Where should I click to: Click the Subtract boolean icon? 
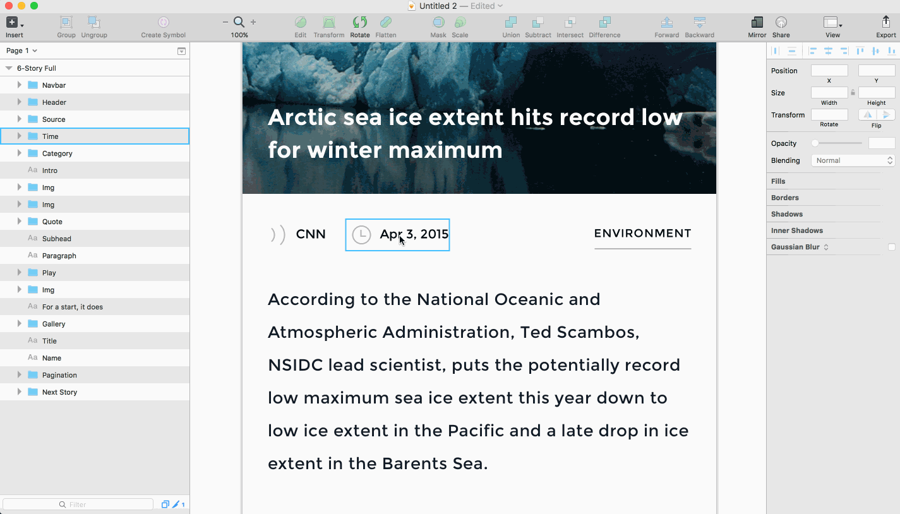[538, 23]
